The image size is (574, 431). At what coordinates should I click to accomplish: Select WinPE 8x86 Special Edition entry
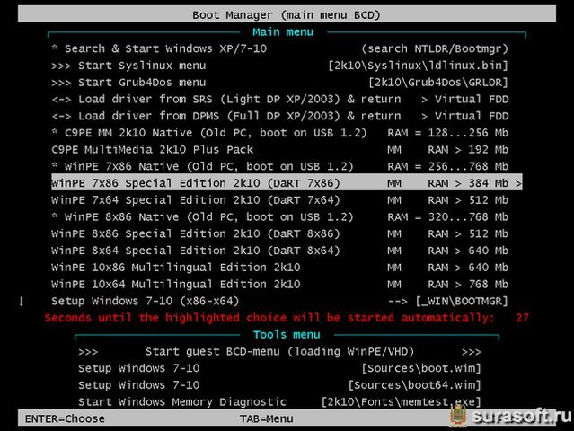click(x=280, y=233)
